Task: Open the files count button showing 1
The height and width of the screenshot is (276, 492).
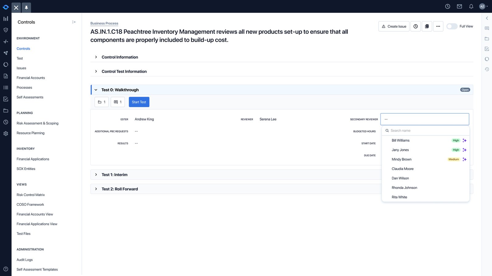Action: 102,102
